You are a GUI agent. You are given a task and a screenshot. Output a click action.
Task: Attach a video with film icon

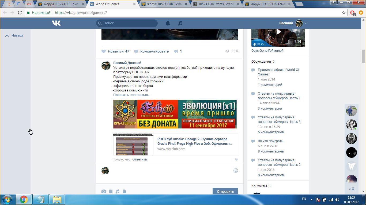(x=111, y=191)
